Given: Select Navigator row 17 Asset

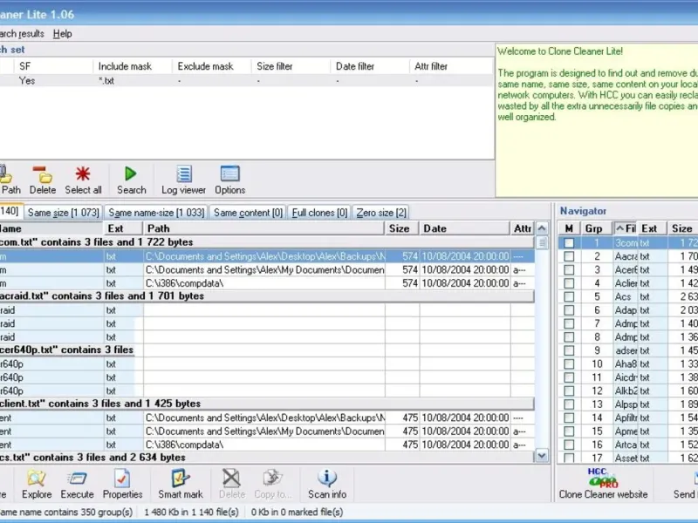Looking at the screenshot, I should point(627,458).
